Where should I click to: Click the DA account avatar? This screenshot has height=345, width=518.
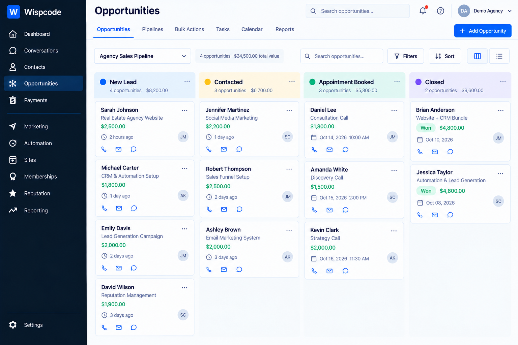(x=464, y=11)
